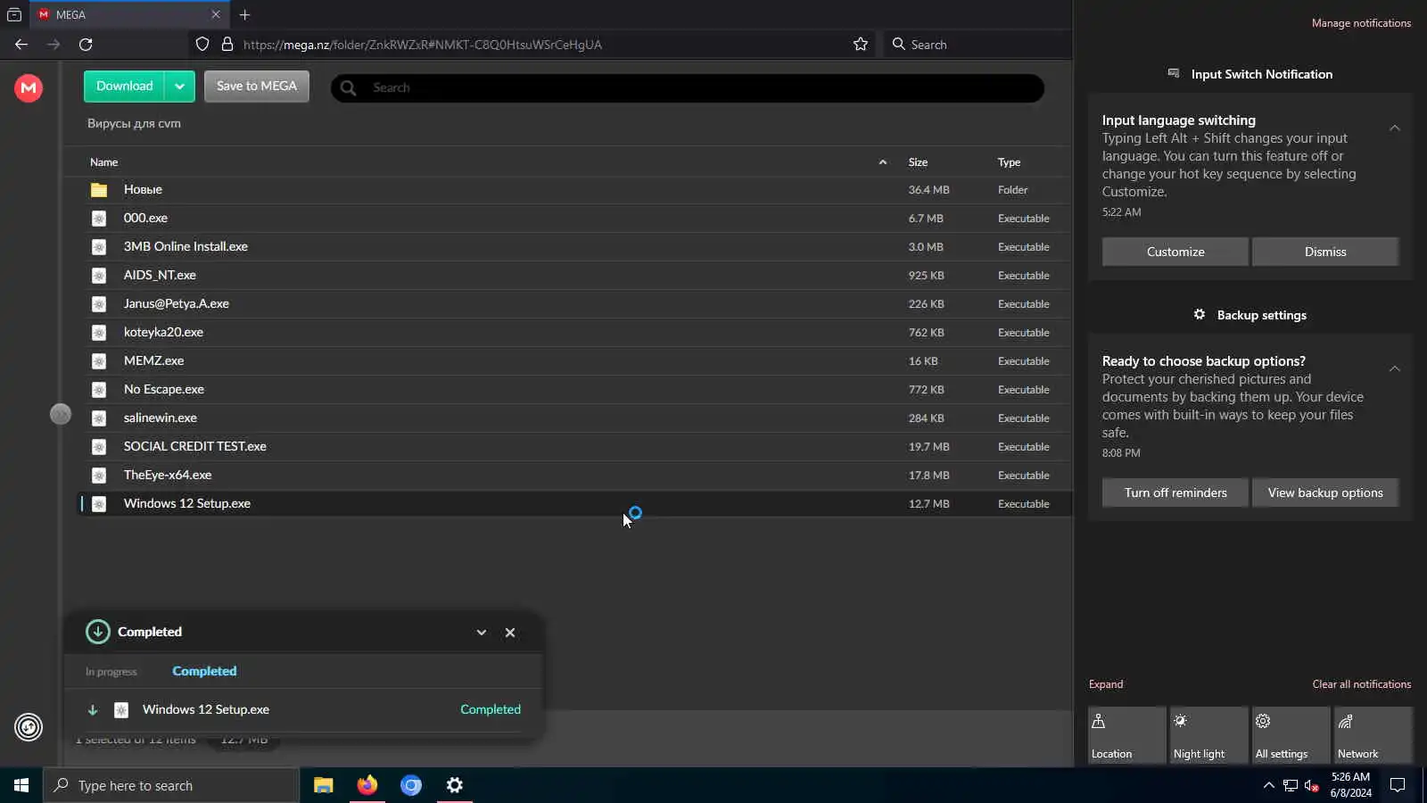Click Turn off reminders button
Screen dimensions: 1427x803
[x=1175, y=493]
